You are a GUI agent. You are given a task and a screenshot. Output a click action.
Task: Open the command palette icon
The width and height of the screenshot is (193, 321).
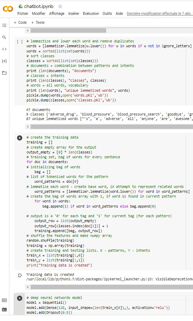coord(4,300)
